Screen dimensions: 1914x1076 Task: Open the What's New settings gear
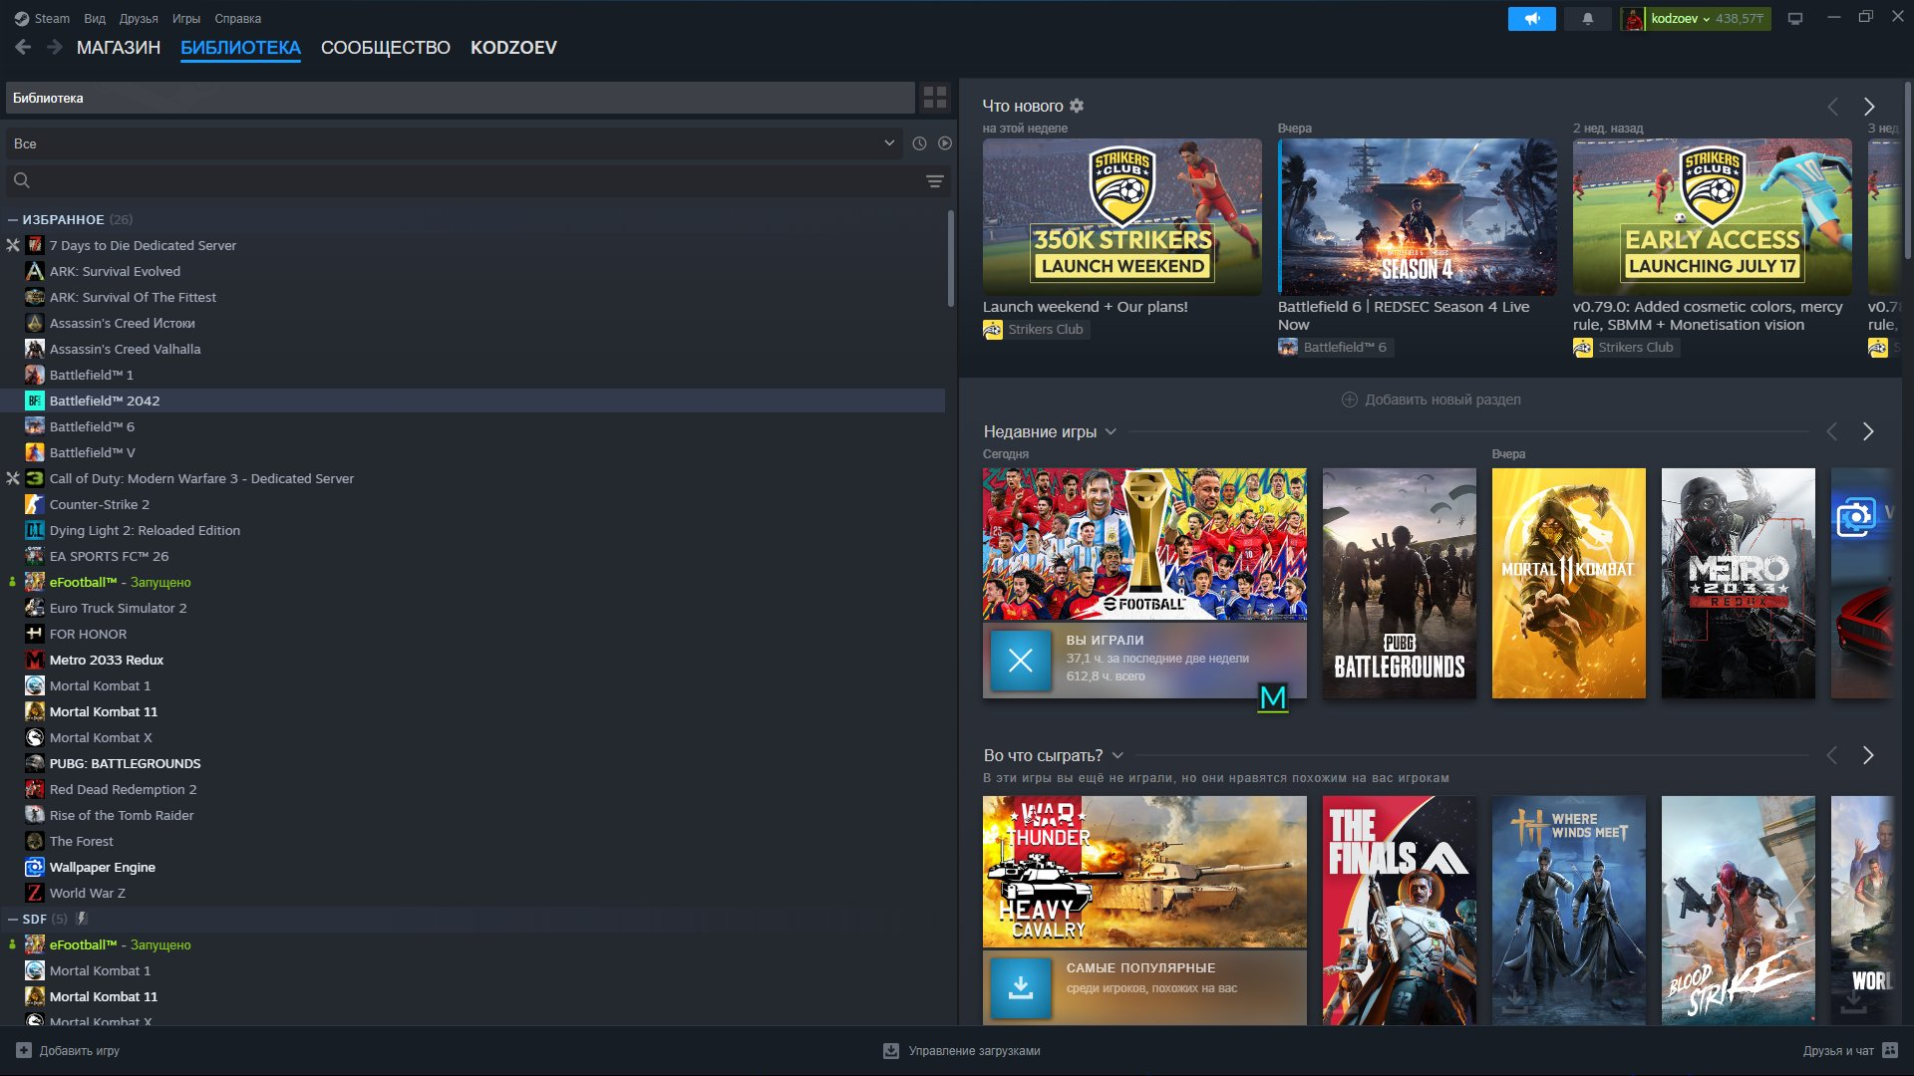(1077, 106)
